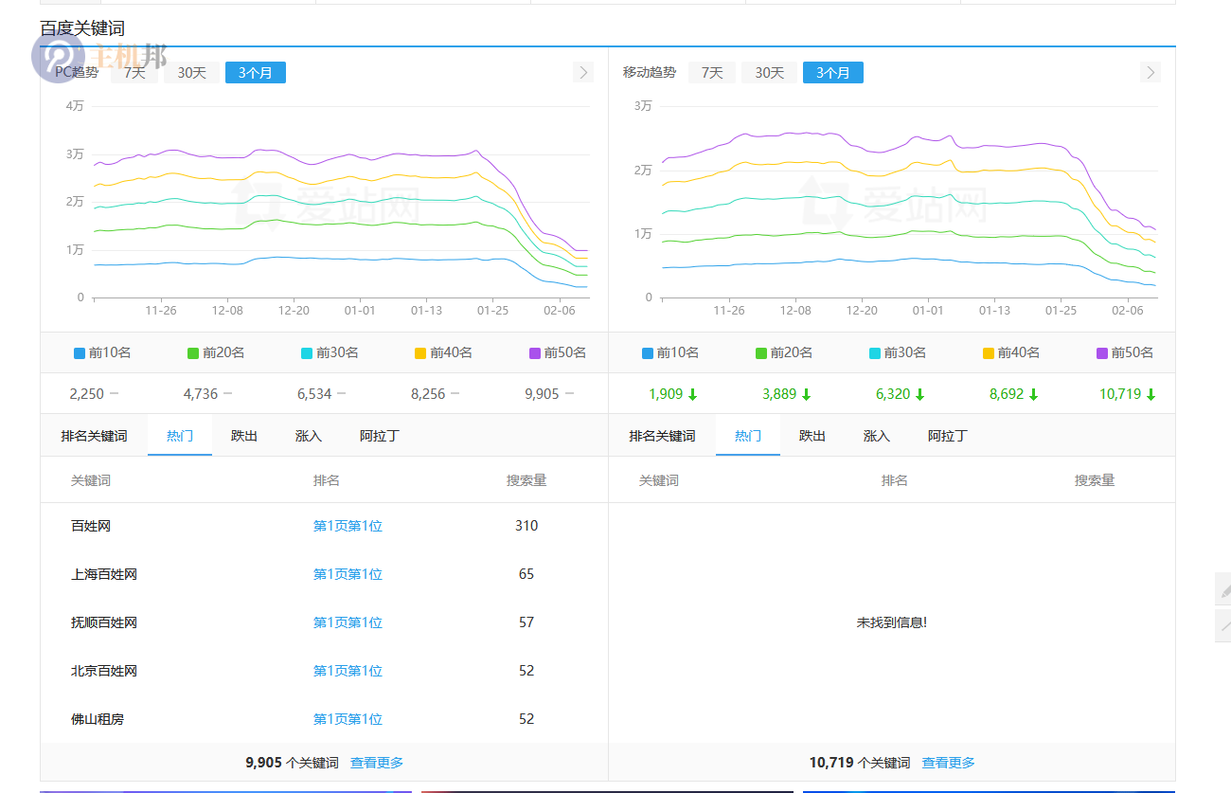Screen dimensions: 1231x793
Task: Toggle mobile chart 前40名 legend
Action: [x=1011, y=352]
